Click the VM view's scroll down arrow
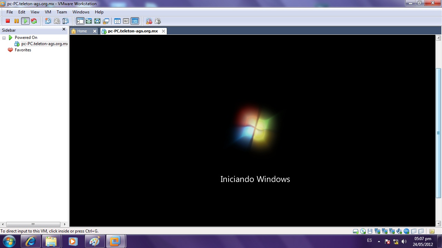The height and width of the screenshot is (248, 442). coord(439,224)
